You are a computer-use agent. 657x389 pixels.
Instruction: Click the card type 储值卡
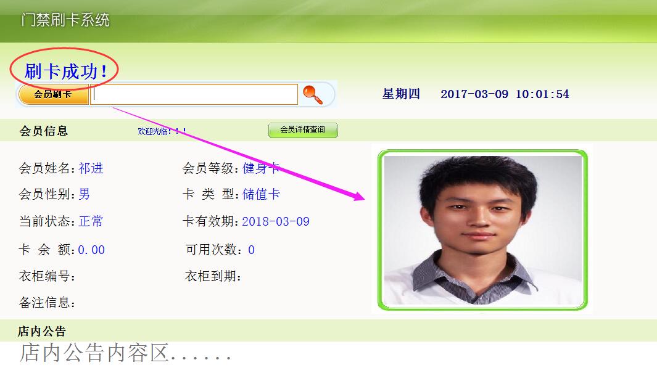click(x=261, y=194)
